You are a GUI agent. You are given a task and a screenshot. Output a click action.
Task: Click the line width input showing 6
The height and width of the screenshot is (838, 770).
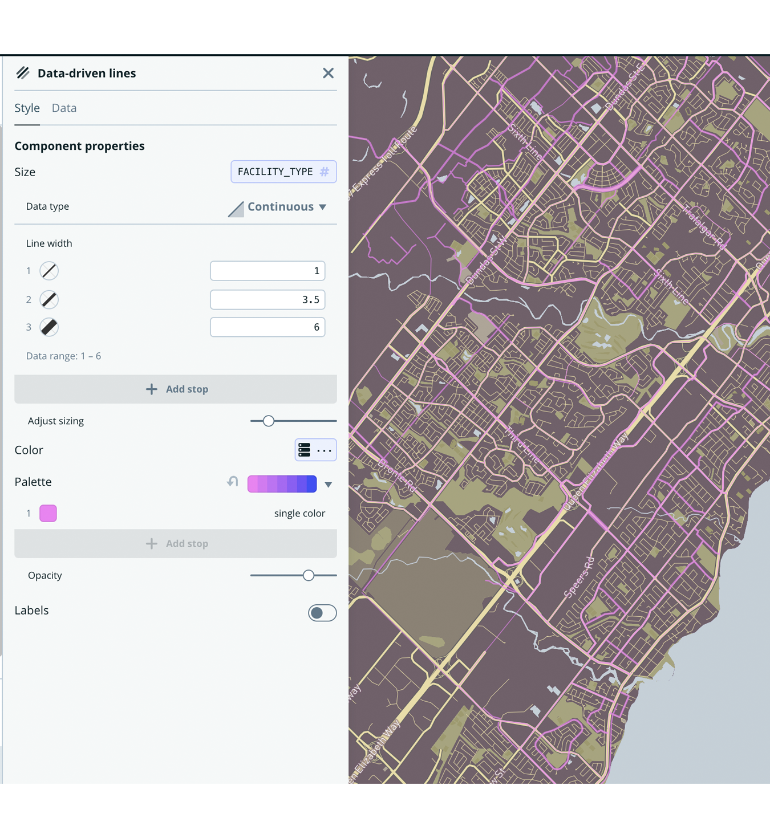pyautogui.click(x=268, y=327)
